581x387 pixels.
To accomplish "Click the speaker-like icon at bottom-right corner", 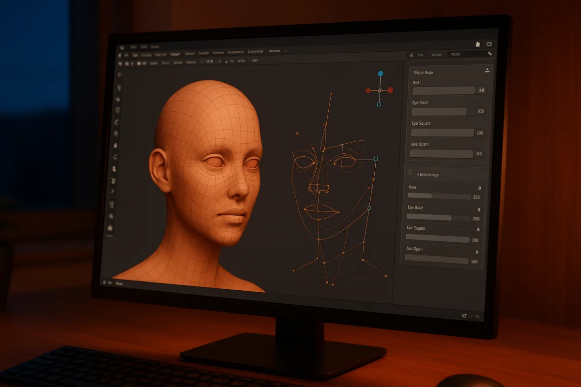I will pyautogui.click(x=464, y=316).
